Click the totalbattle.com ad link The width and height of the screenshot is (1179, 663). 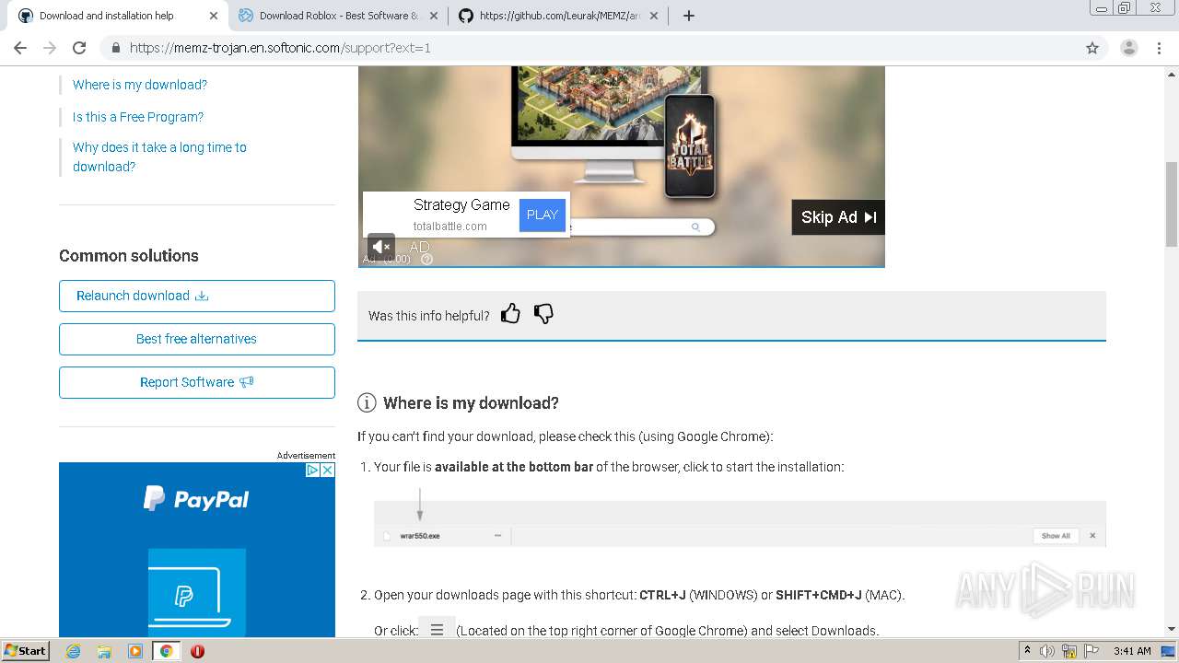coord(449,227)
